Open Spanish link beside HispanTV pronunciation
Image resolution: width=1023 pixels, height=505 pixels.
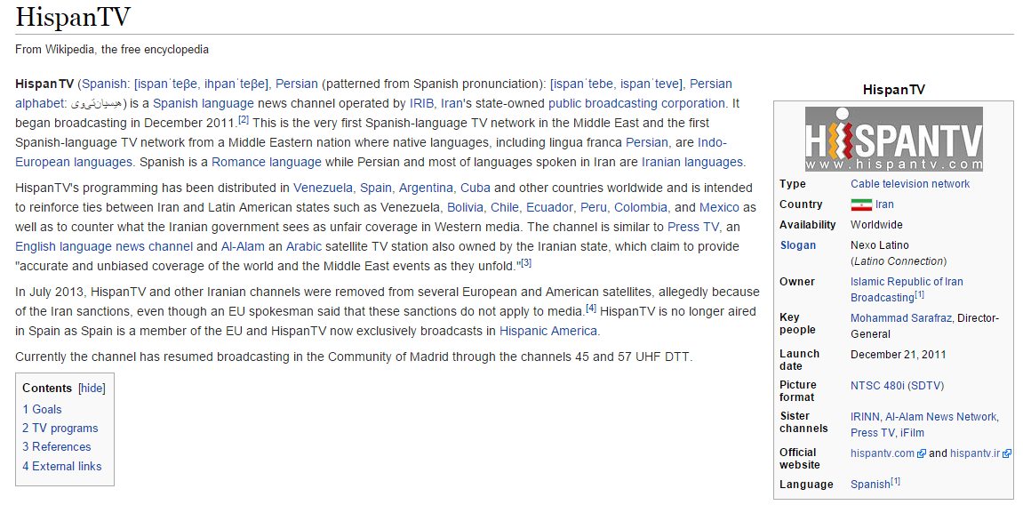(x=104, y=84)
